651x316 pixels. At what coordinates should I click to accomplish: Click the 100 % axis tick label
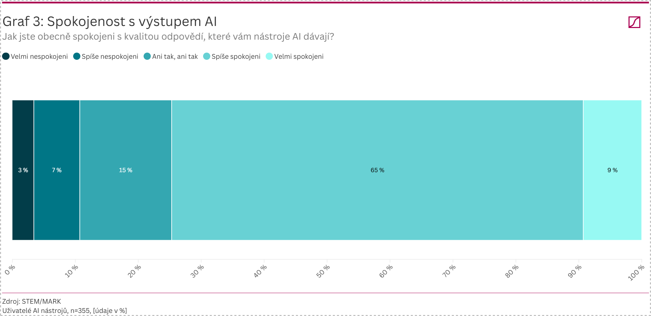(x=636, y=273)
